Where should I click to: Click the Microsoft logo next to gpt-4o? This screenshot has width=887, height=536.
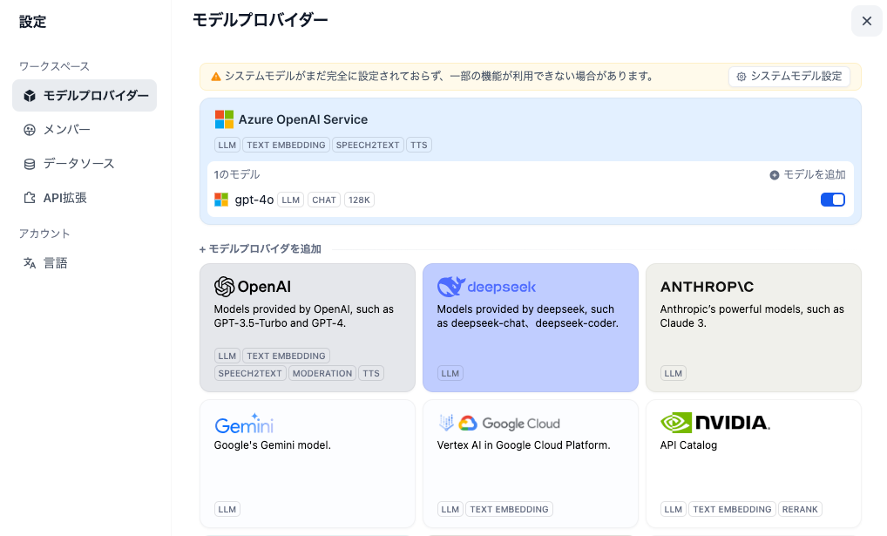tap(221, 200)
